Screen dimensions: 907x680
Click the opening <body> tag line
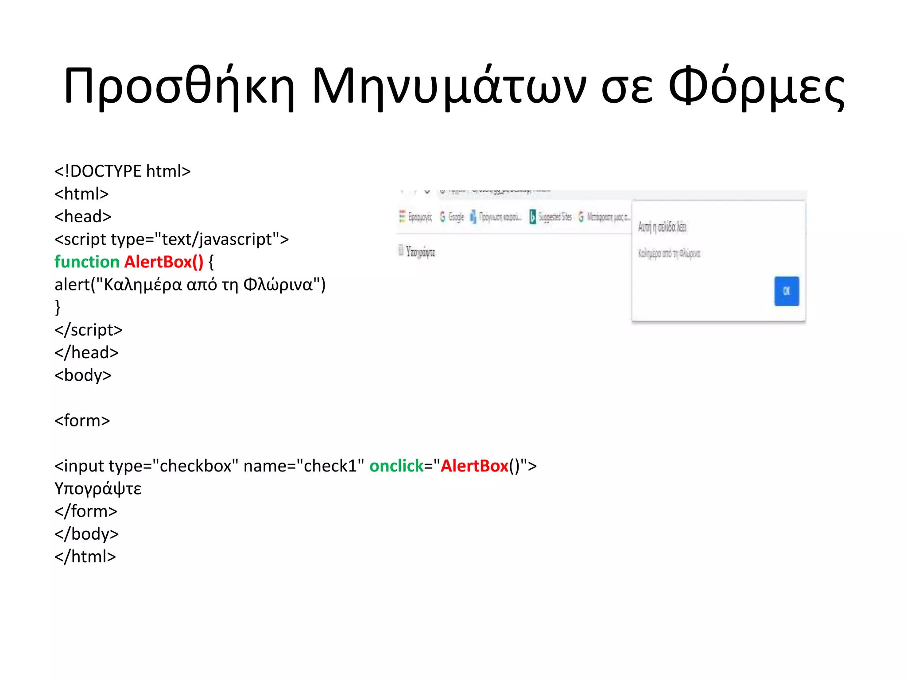click(x=83, y=375)
